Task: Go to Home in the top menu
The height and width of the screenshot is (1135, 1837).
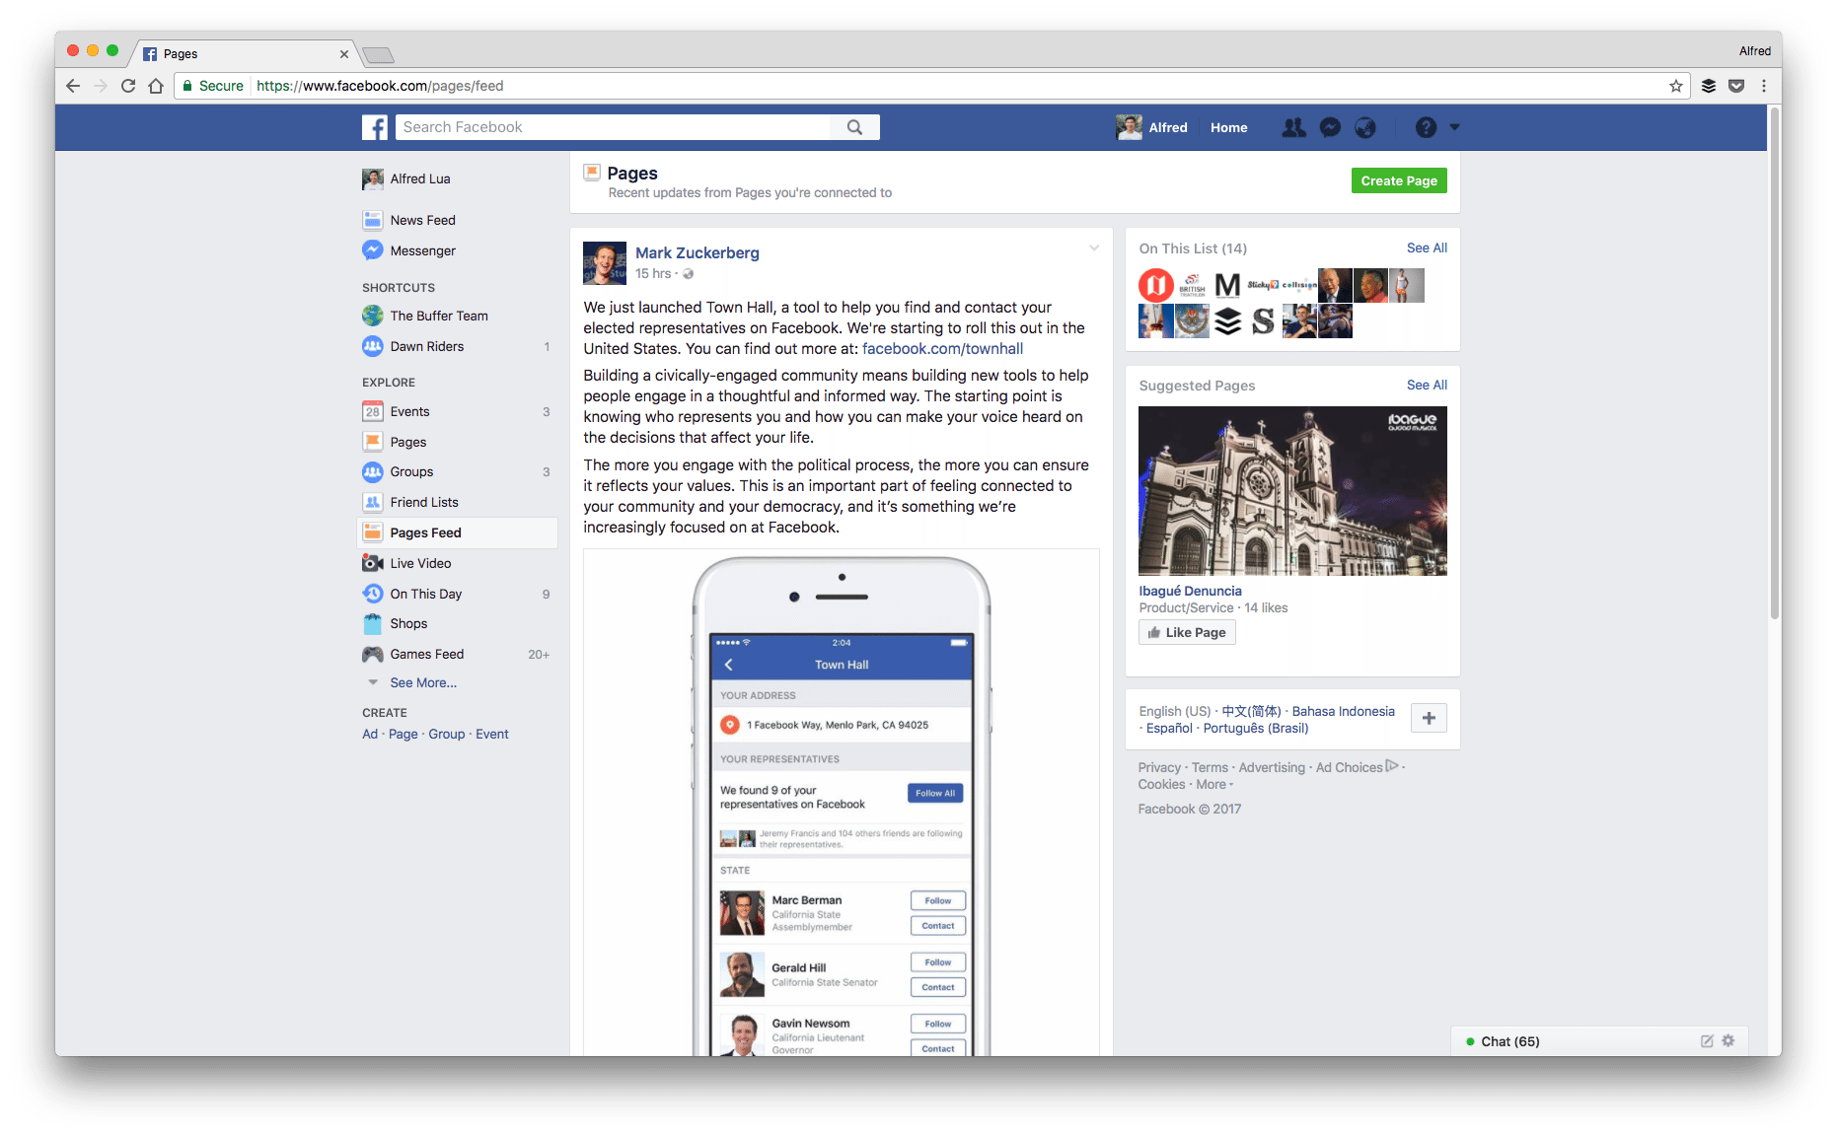Action: (1228, 127)
